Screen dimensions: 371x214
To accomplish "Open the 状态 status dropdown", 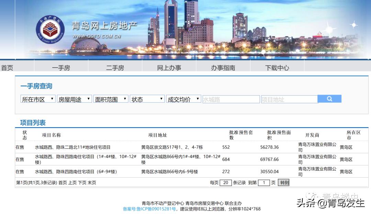I will pyautogui.click(x=147, y=99).
